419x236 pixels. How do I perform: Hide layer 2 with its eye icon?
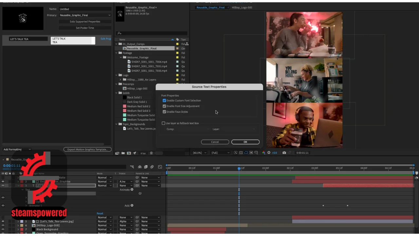tap(3, 182)
